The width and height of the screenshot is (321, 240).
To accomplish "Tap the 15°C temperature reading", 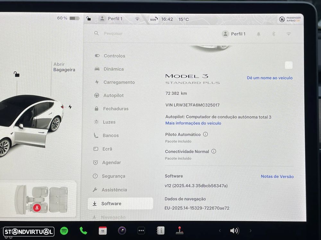I will click(x=183, y=20).
